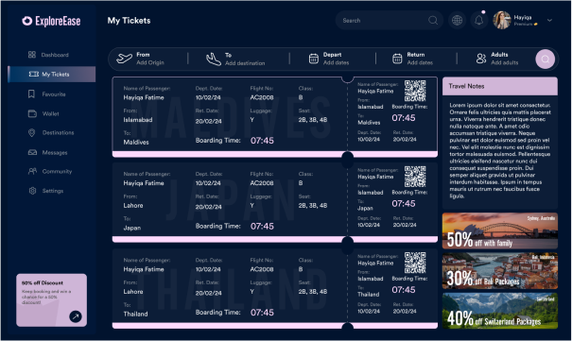The height and width of the screenshot is (341, 572).
Task: Click the Wallet icon
Action: coord(32,113)
